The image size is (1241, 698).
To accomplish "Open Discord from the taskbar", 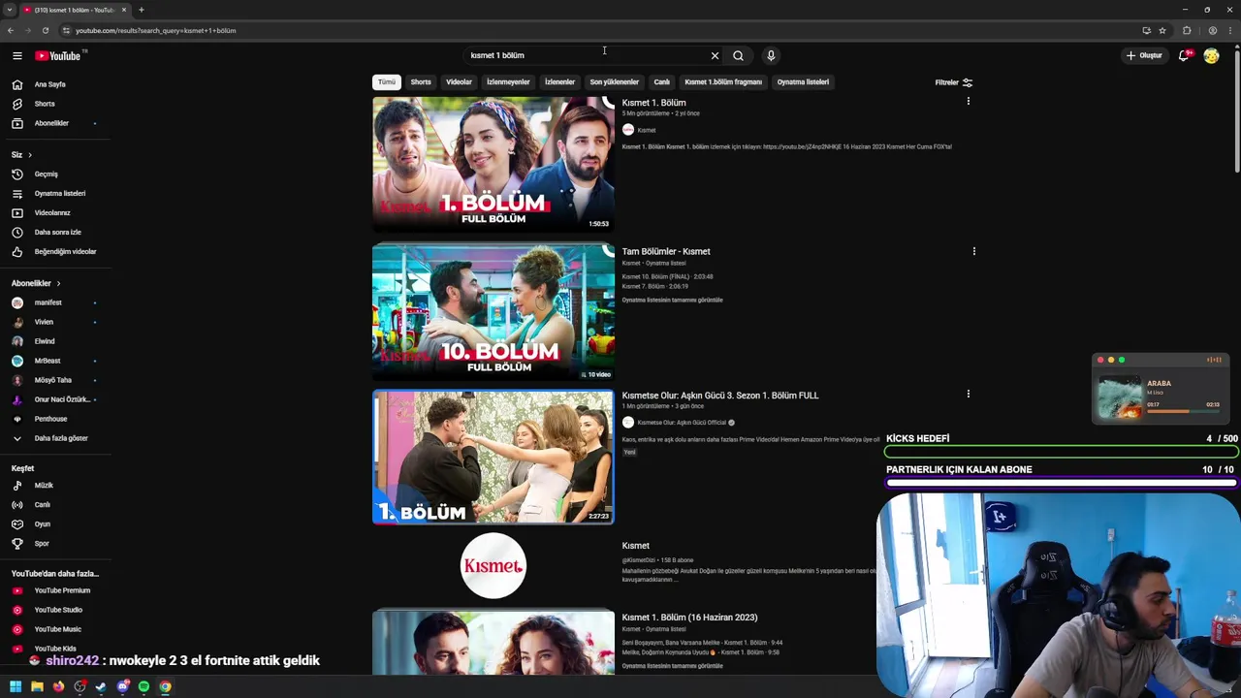I will pos(122,686).
